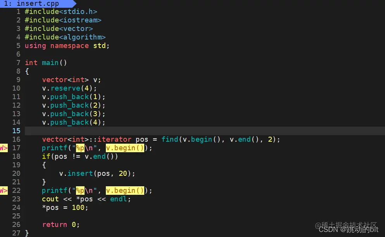Click line number 25
Viewport: 385px width, 237px height.
point(16,216)
